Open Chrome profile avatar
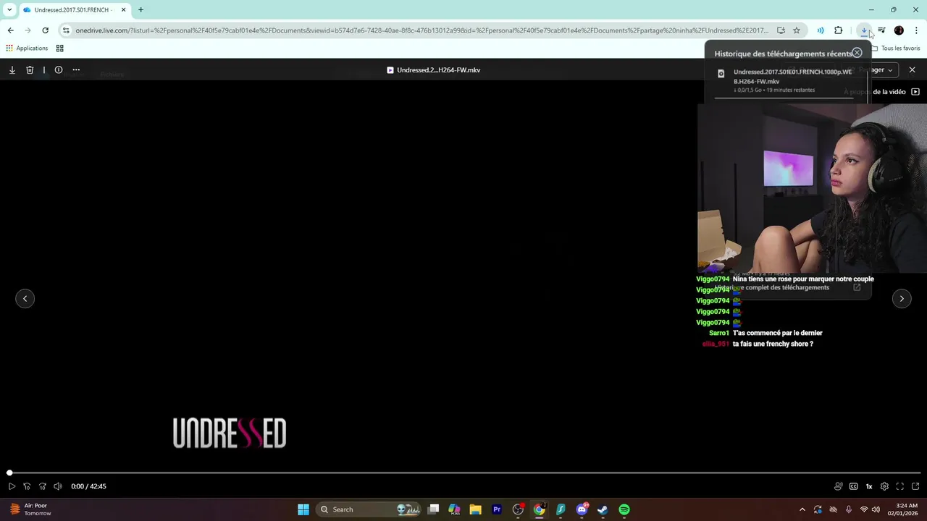This screenshot has height=521, width=927. tap(899, 30)
